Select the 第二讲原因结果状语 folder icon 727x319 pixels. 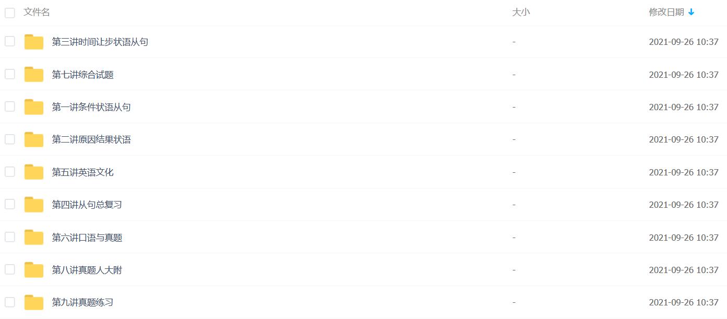[34, 139]
